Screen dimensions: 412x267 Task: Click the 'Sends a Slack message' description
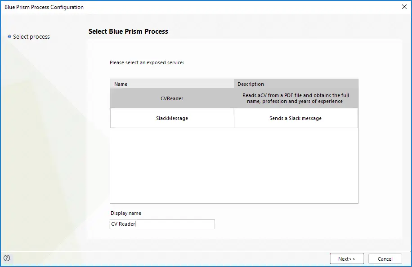pyautogui.click(x=296, y=118)
